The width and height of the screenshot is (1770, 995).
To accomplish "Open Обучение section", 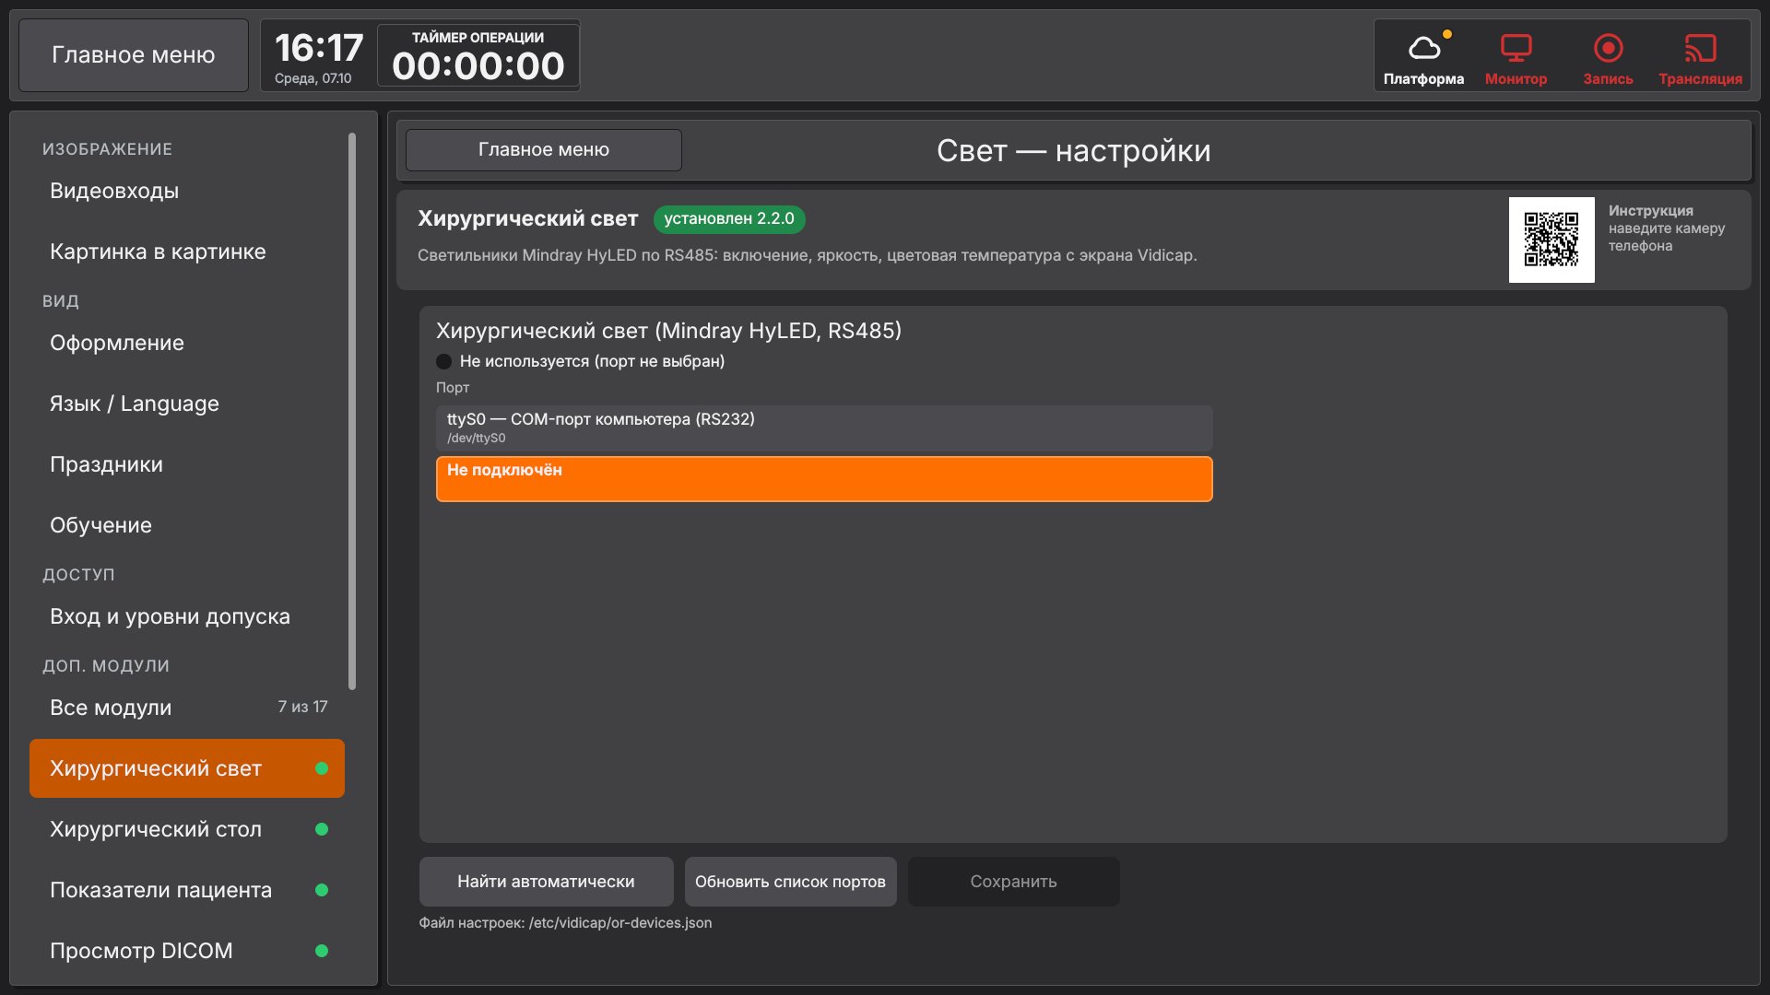I will [187, 525].
